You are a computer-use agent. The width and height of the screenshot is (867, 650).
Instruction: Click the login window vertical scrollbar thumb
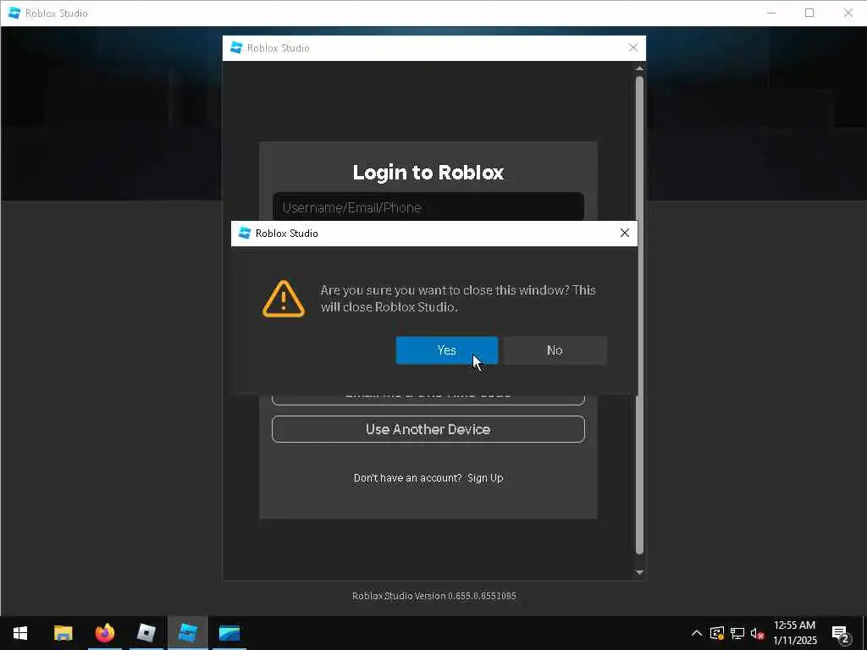pyautogui.click(x=640, y=315)
